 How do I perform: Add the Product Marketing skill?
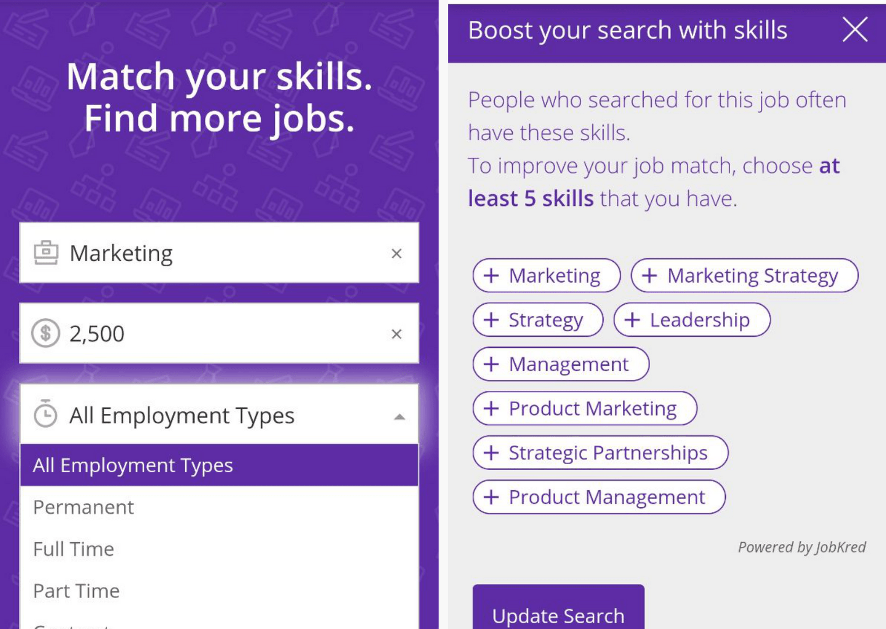pyautogui.click(x=584, y=408)
